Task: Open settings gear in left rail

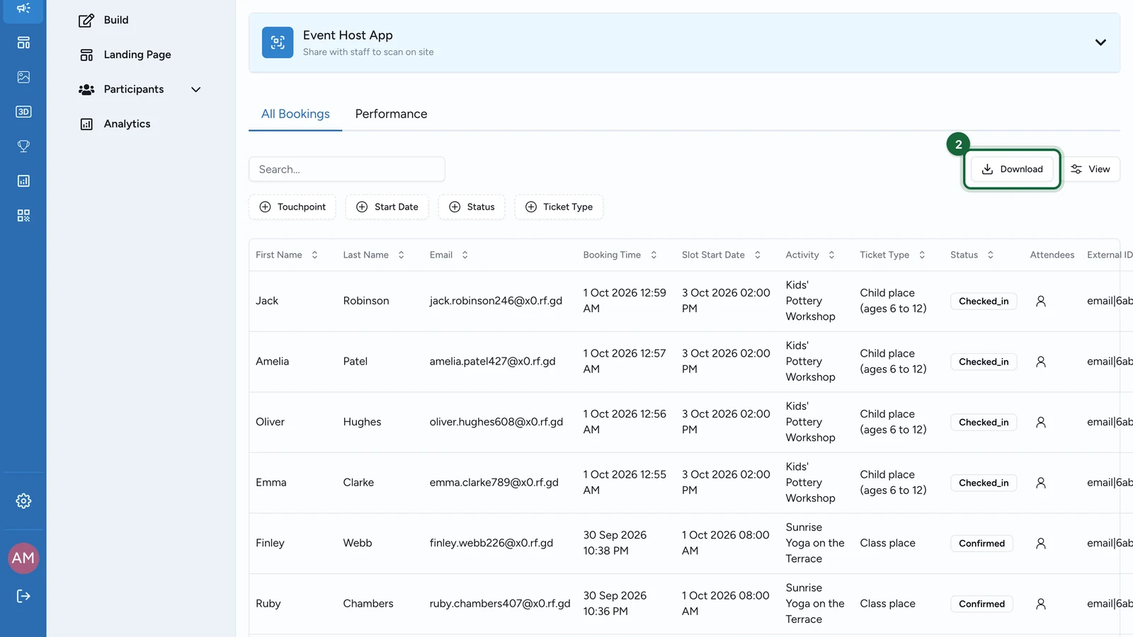Action: [23, 501]
